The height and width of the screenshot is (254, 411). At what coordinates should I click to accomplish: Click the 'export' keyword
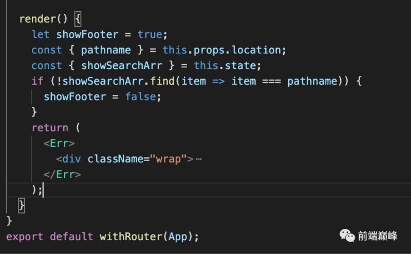(x=25, y=237)
